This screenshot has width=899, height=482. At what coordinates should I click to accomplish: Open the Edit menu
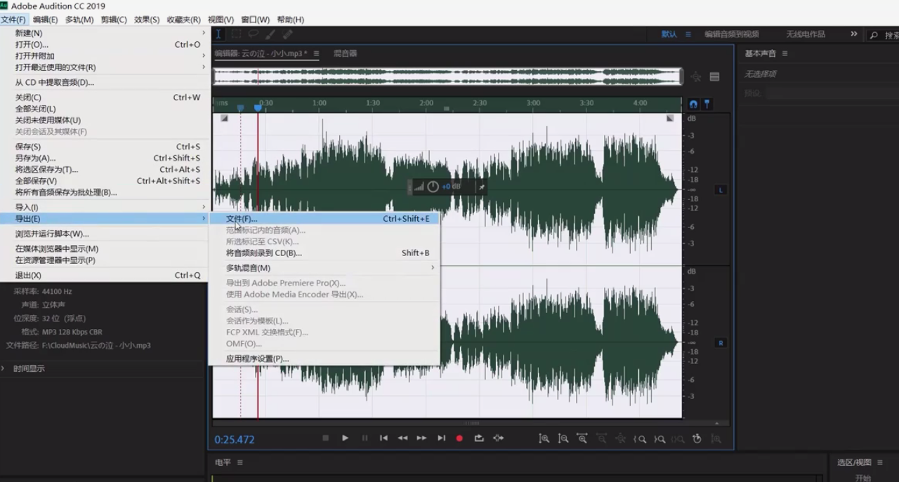click(46, 20)
